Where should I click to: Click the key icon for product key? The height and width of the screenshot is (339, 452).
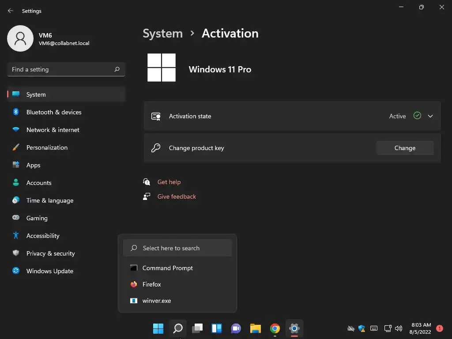(156, 148)
